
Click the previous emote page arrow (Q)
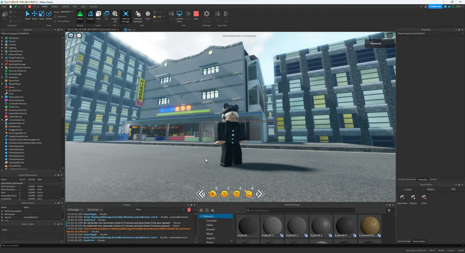tap(201, 194)
